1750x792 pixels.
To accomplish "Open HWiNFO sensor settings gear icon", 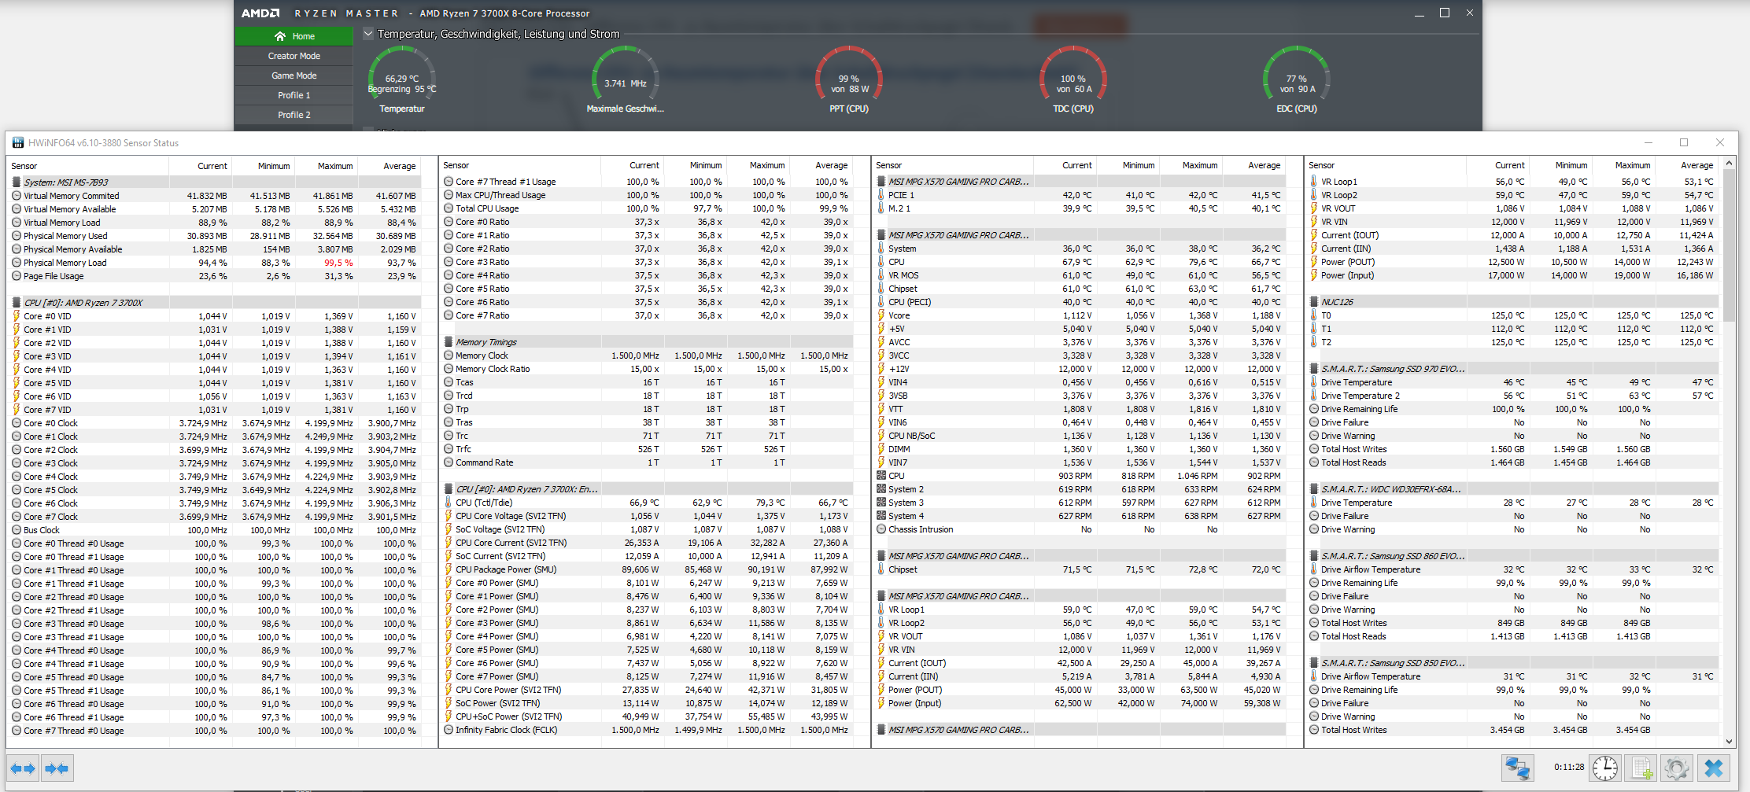I will point(1676,768).
